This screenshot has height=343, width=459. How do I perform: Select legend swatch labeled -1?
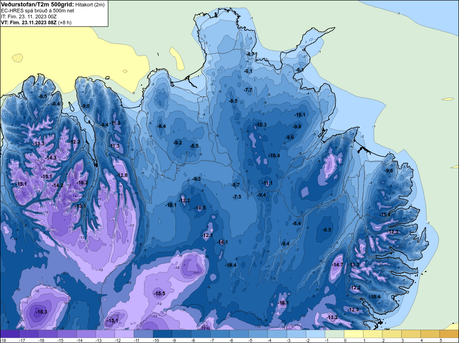[335, 334]
